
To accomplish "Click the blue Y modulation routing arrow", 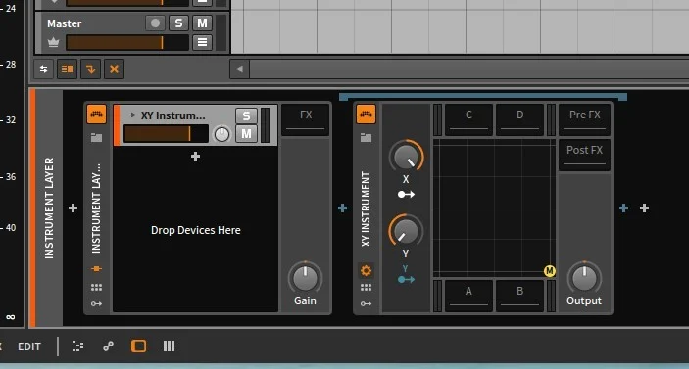I will (x=406, y=280).
